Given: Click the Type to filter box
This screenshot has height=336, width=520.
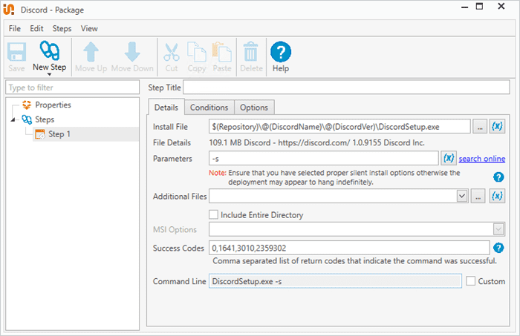Looking at the screenshot, I should tap(72, 88).
